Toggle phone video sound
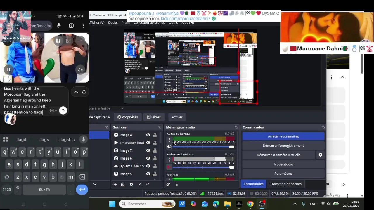Image resolution: width=374 pixels, height=210 pixels. 80,70
